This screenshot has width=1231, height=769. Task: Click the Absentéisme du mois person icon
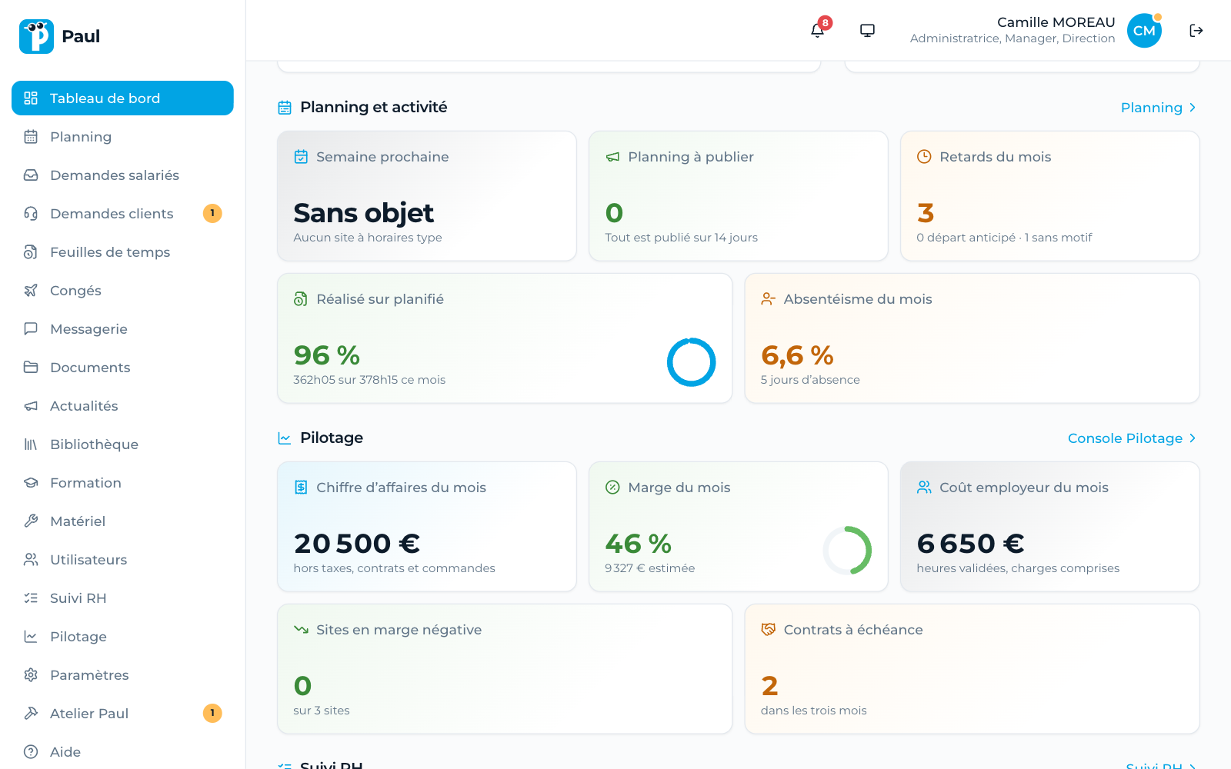point(768,299)
